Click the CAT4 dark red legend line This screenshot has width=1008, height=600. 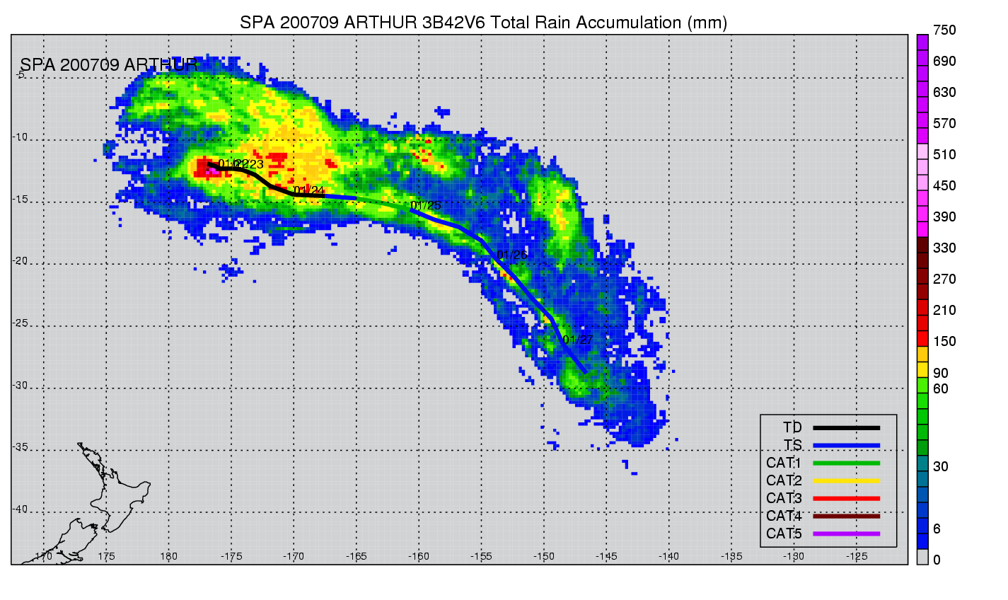[846, 517]
